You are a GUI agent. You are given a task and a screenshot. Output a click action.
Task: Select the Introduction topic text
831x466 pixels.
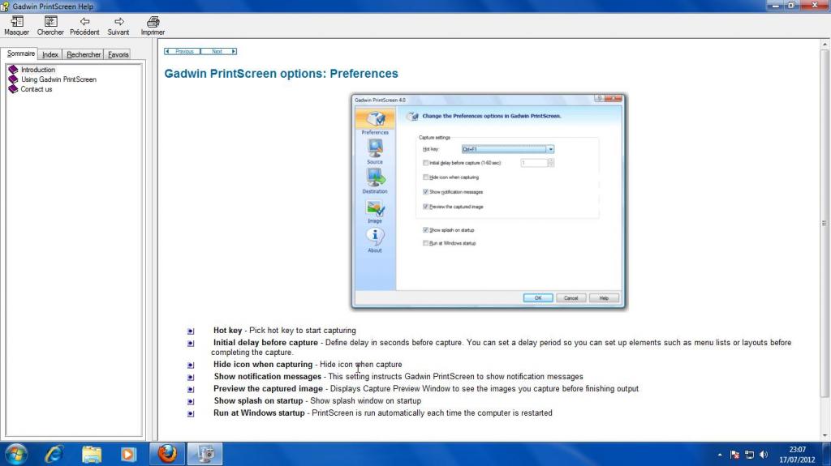[37, 70]
